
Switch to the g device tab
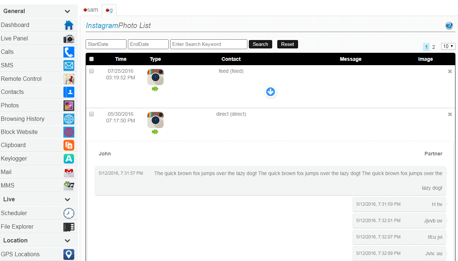coord(109,10)
